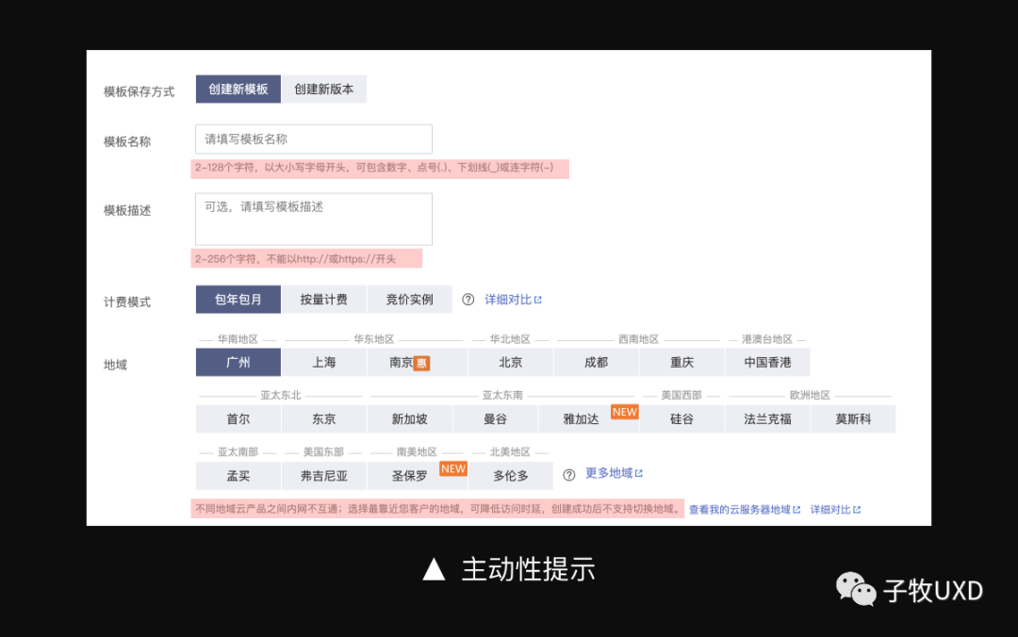The height and width of the screenshot is (637, 1018).
Task: Click the 惠 badge on 南京
Action: point(422,363)
